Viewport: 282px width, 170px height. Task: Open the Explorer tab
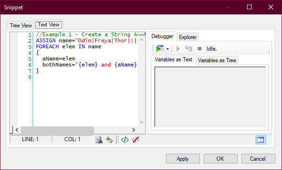pyautogui.click(x=188, y=37)
